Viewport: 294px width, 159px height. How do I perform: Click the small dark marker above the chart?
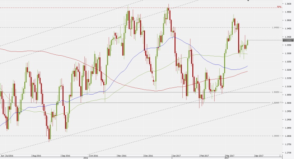pos(248,0)
